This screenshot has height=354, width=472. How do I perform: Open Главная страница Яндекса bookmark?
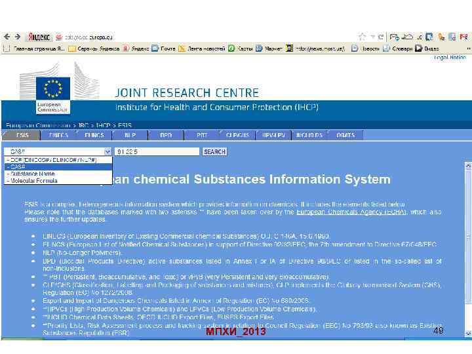pos(35,49)
